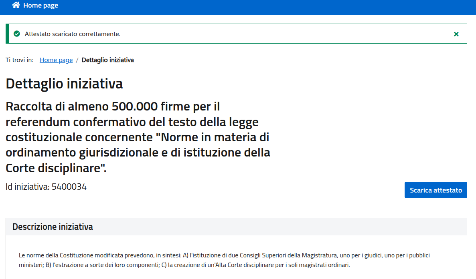The height and width of the screenshot is (279, 476).
Task: Open Home page from the blue navigation bar
Action: (x=41, y=6)
